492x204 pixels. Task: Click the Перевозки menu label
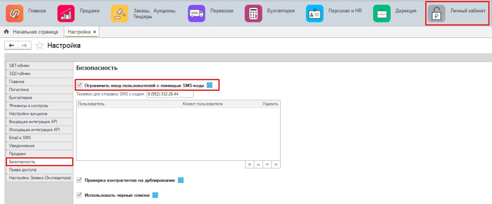(221, 11)
